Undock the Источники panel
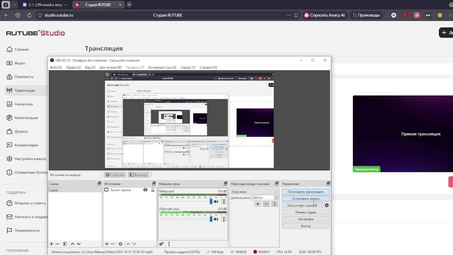Viewport: 453px width, 255px height. [154, 184]
